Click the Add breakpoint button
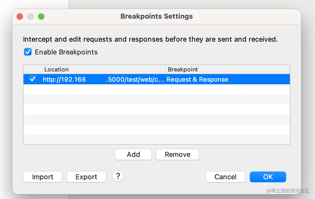The image size is (315, 199). click(x=133, y=154)
